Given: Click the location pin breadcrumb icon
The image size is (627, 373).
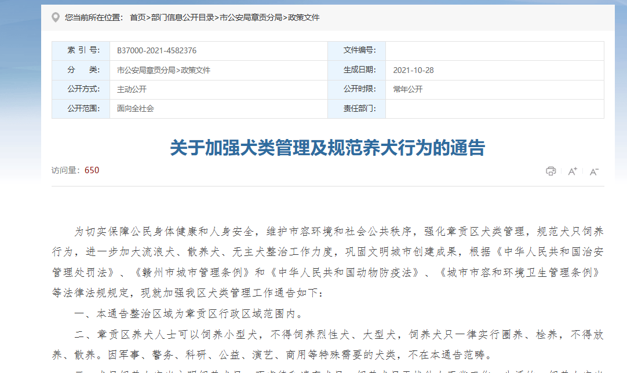Looking at the screenshot, I should (x=55, y=18).
